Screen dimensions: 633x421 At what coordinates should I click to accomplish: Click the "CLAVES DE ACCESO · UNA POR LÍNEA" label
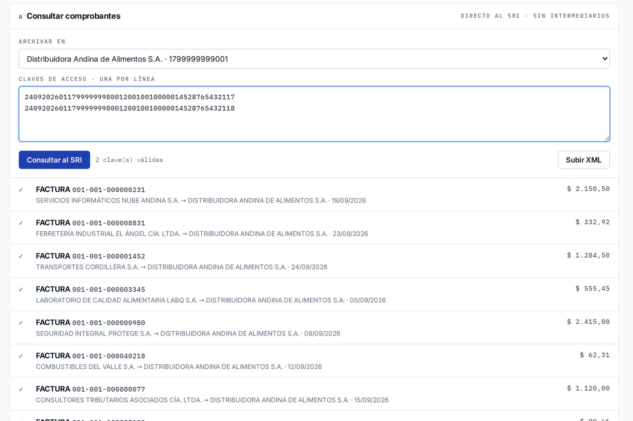pos(87,79)
